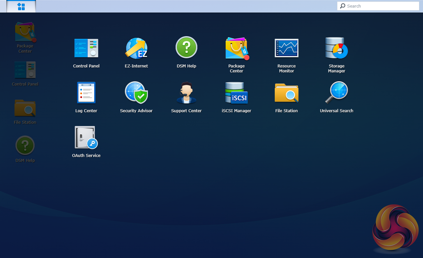Viewport: 423px width, 258px height.
Task: Open Support Center
Action: click(186, 93)
